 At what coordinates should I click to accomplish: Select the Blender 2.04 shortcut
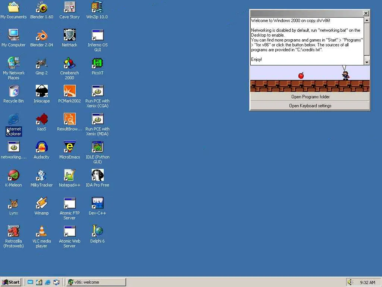coord(42,35)
